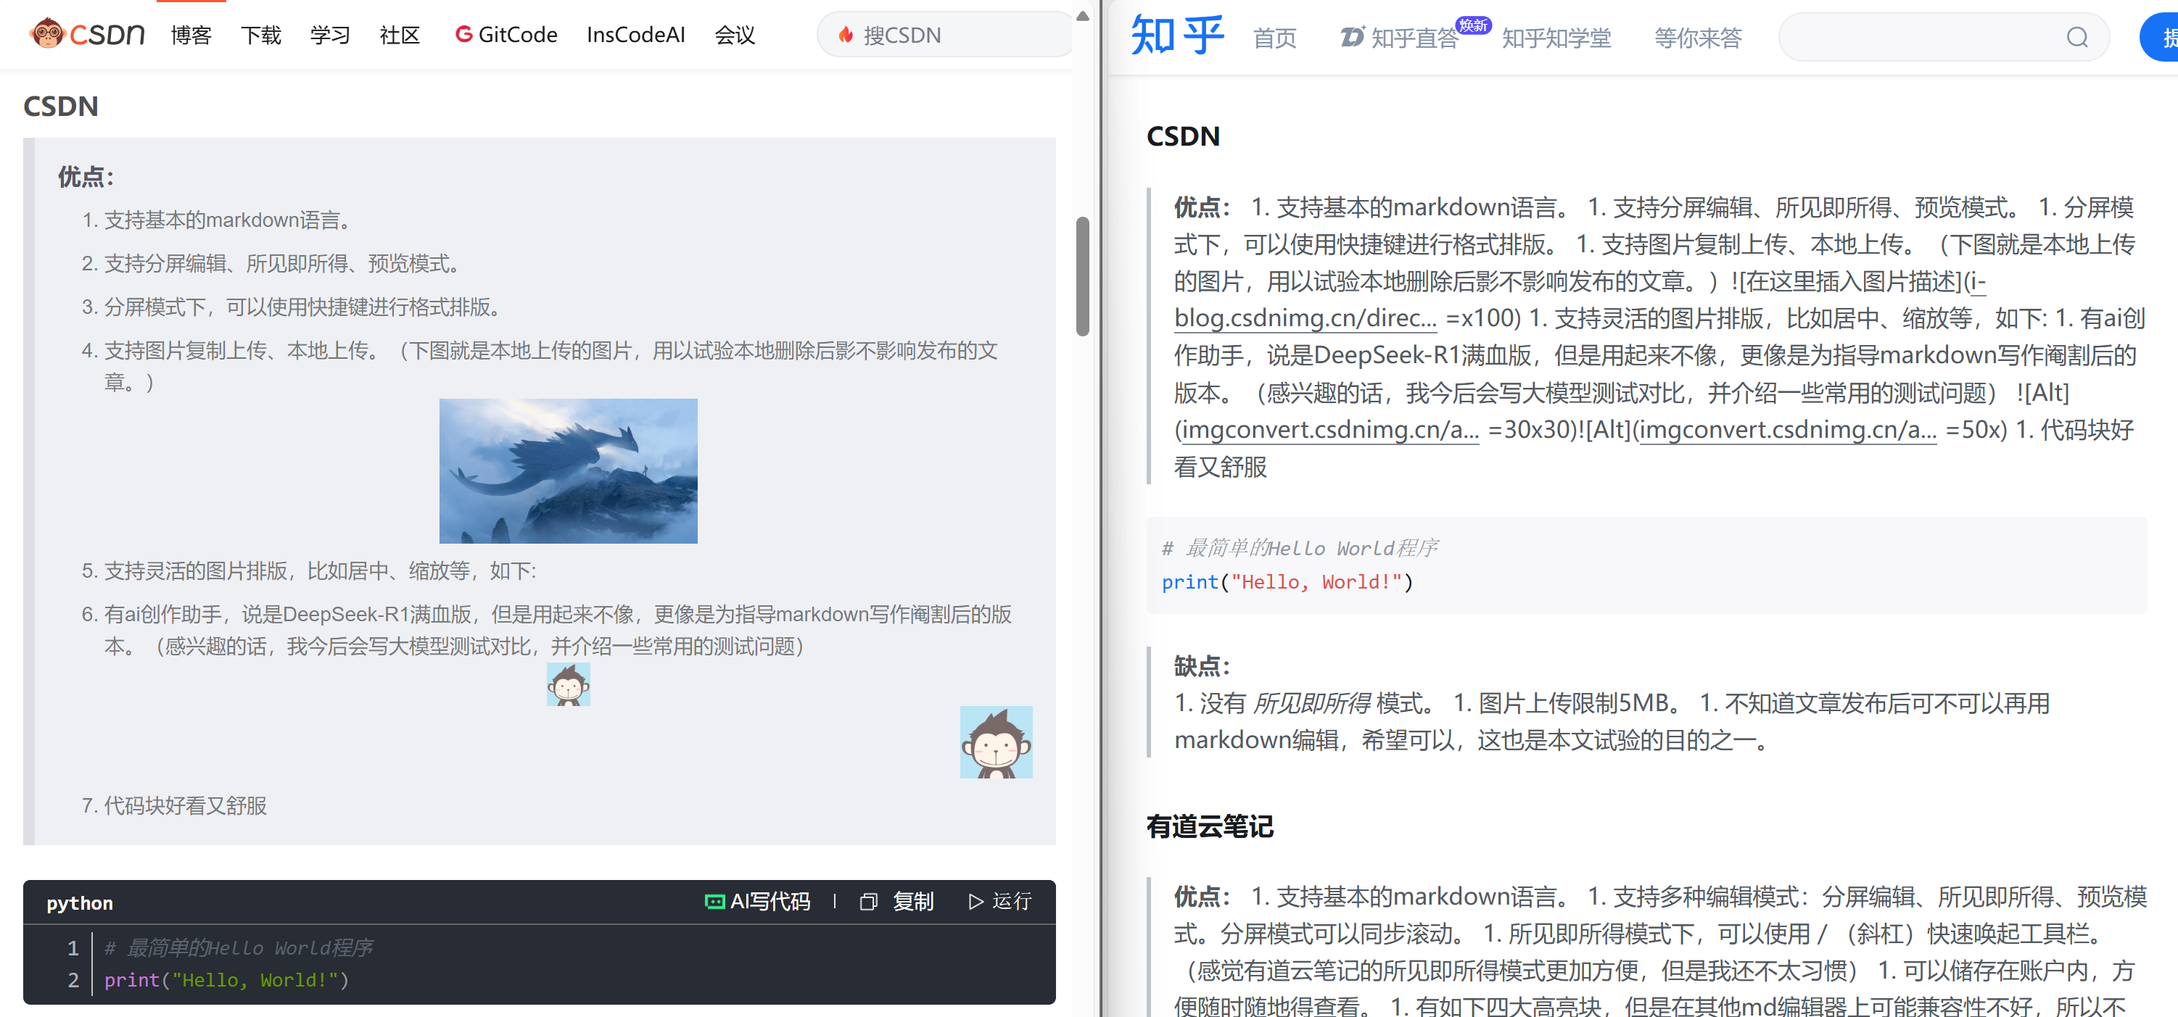Click the 知乎 logo

(x=1178, y=36)
